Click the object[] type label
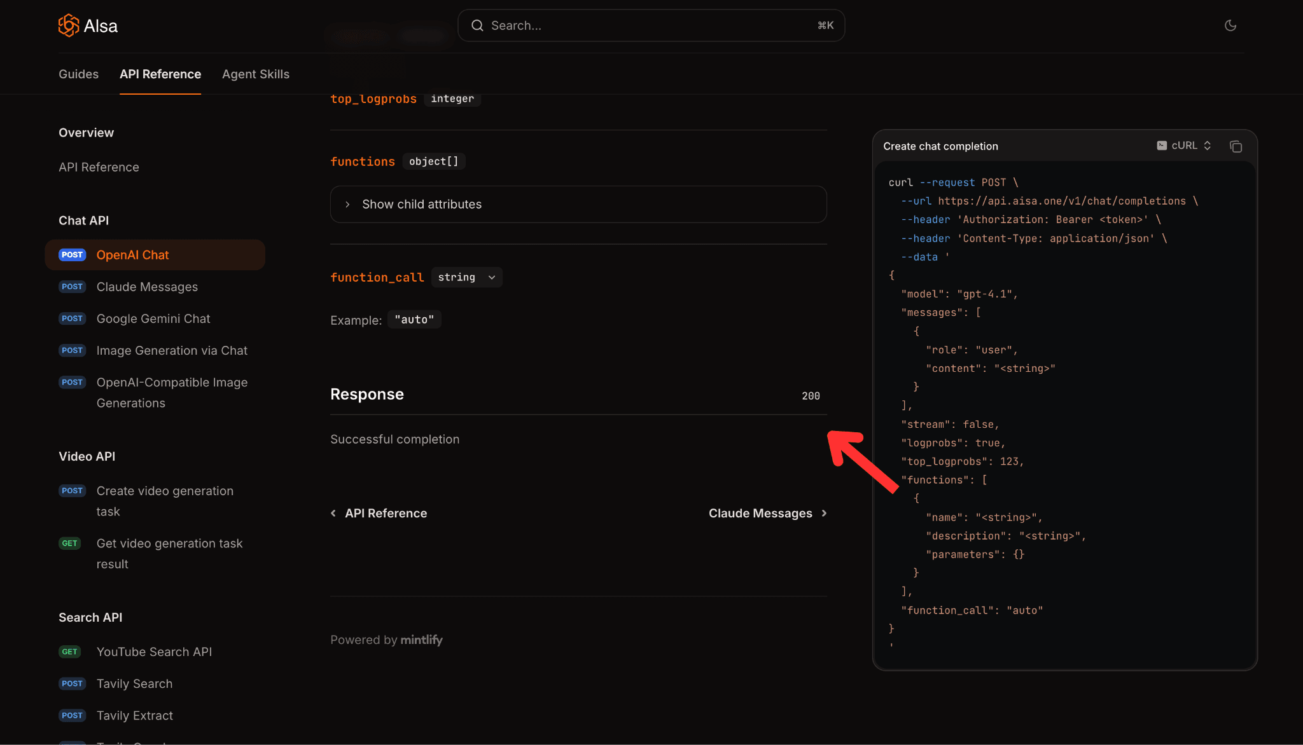The height and width of the screenshot is (745, 1303). point(434,161)
